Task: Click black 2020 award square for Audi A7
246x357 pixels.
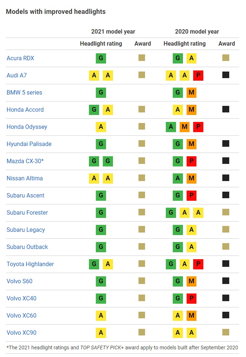Action: (226, 75)
